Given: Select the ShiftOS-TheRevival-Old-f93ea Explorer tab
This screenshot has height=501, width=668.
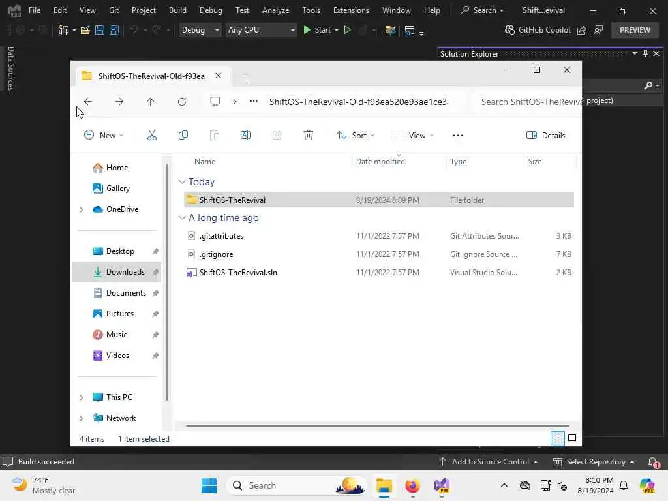Looking at the screenshot, I should coord(151,76).
